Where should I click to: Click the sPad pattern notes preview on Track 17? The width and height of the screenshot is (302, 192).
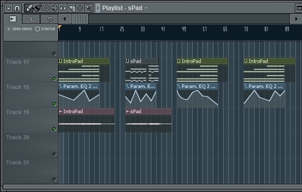142,73
